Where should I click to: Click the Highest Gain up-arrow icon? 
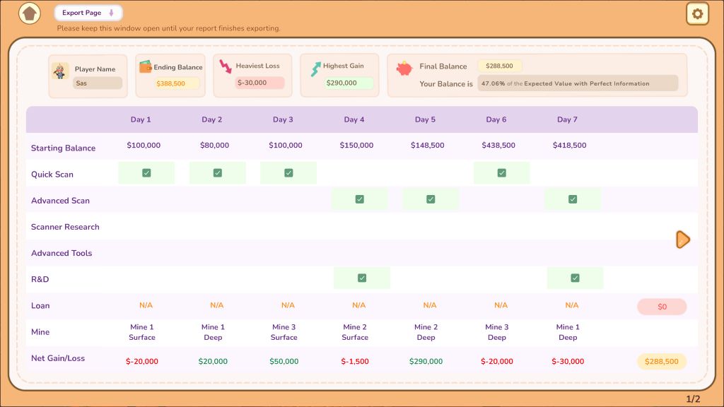tap(315, 69)
